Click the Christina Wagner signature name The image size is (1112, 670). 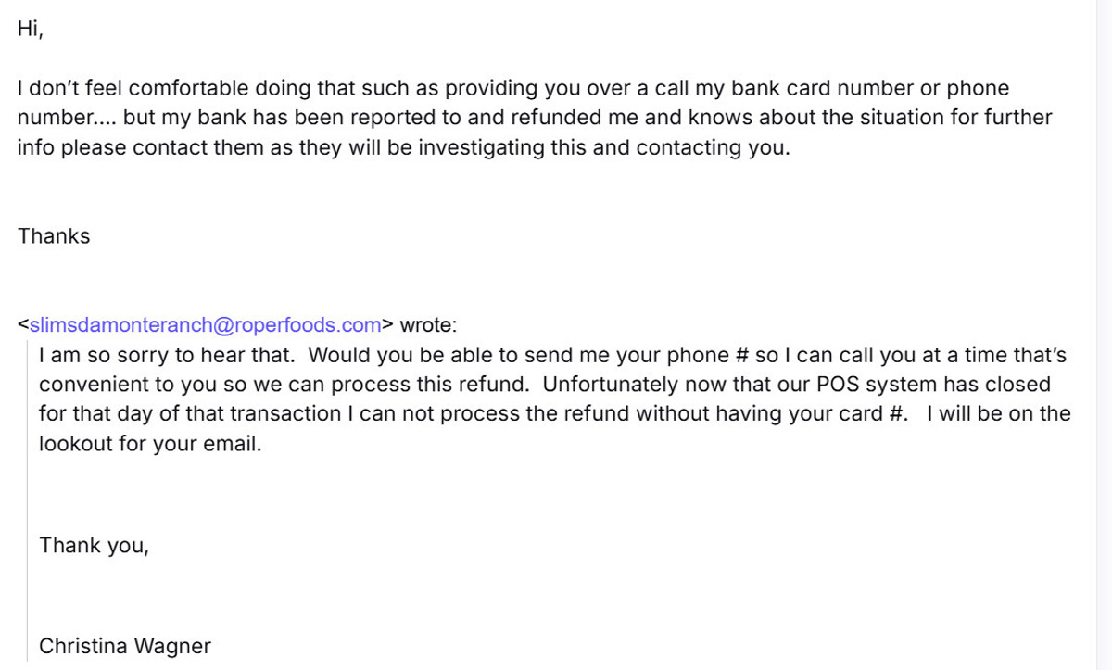pyautogui.click(x=125, y=646)
